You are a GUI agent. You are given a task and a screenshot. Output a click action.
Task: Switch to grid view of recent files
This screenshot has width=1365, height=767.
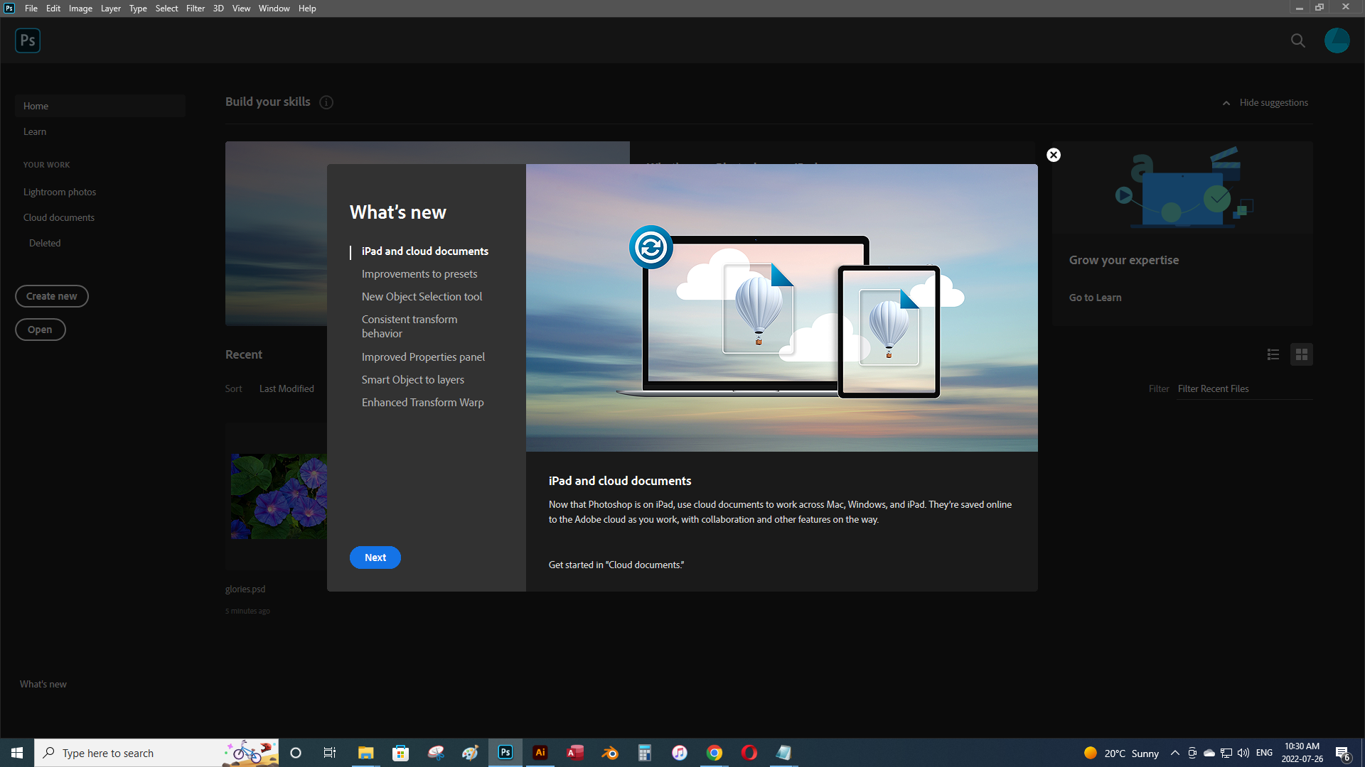click(1302, 354)
